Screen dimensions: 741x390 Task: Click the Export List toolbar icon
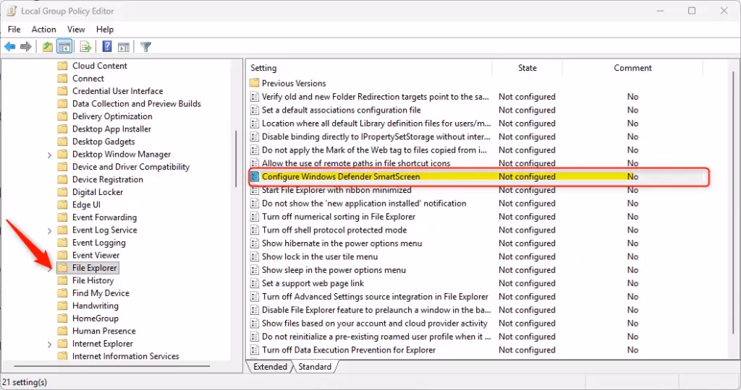coord(85,47)
